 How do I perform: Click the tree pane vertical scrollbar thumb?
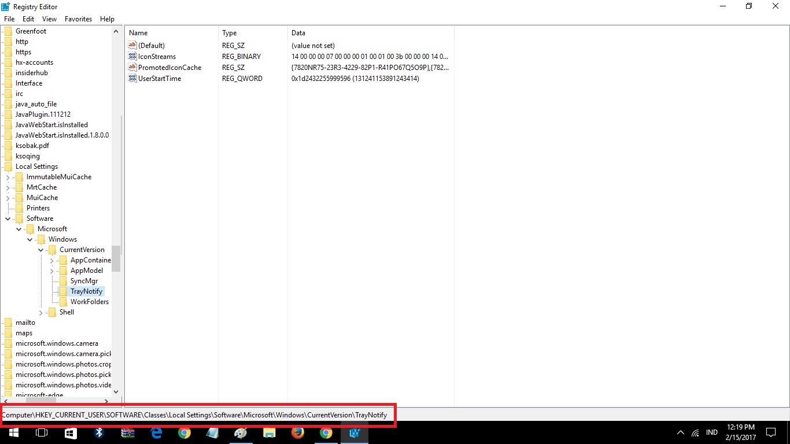coord(116,258)
